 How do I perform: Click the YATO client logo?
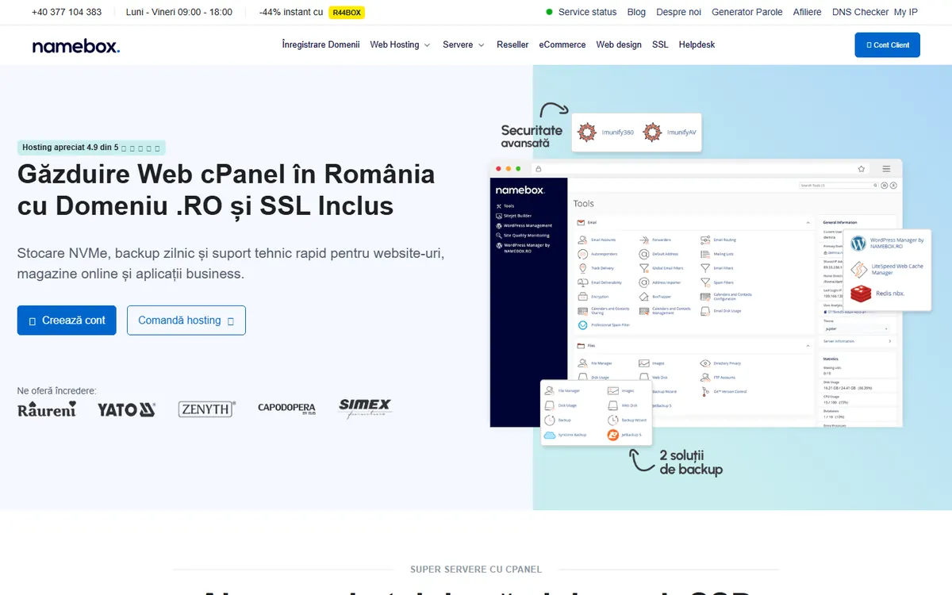(127, 409)
